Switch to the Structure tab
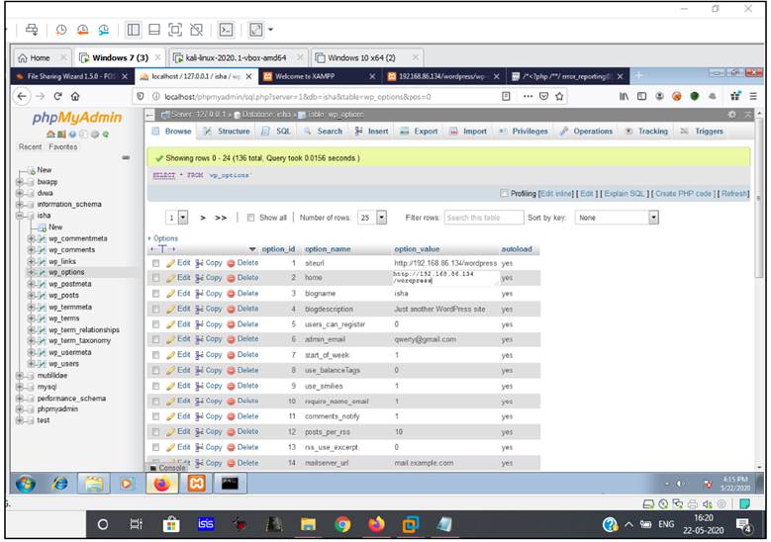This screenshot has height=542, width=771. [x=228, y=131]
